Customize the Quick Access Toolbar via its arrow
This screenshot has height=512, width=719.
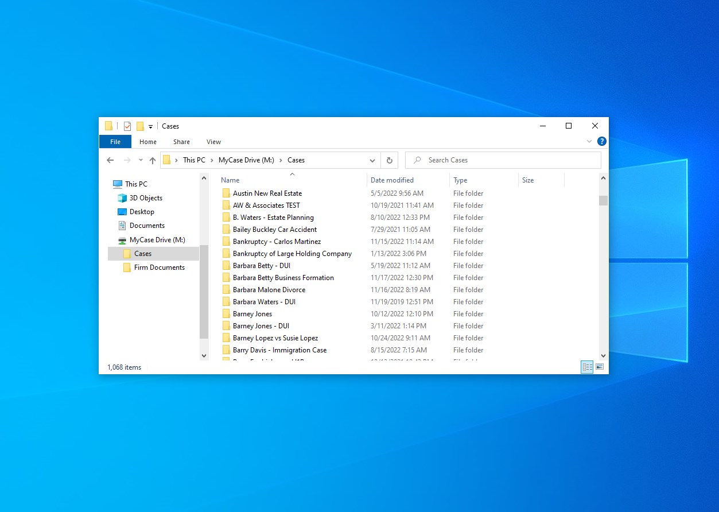150,126
